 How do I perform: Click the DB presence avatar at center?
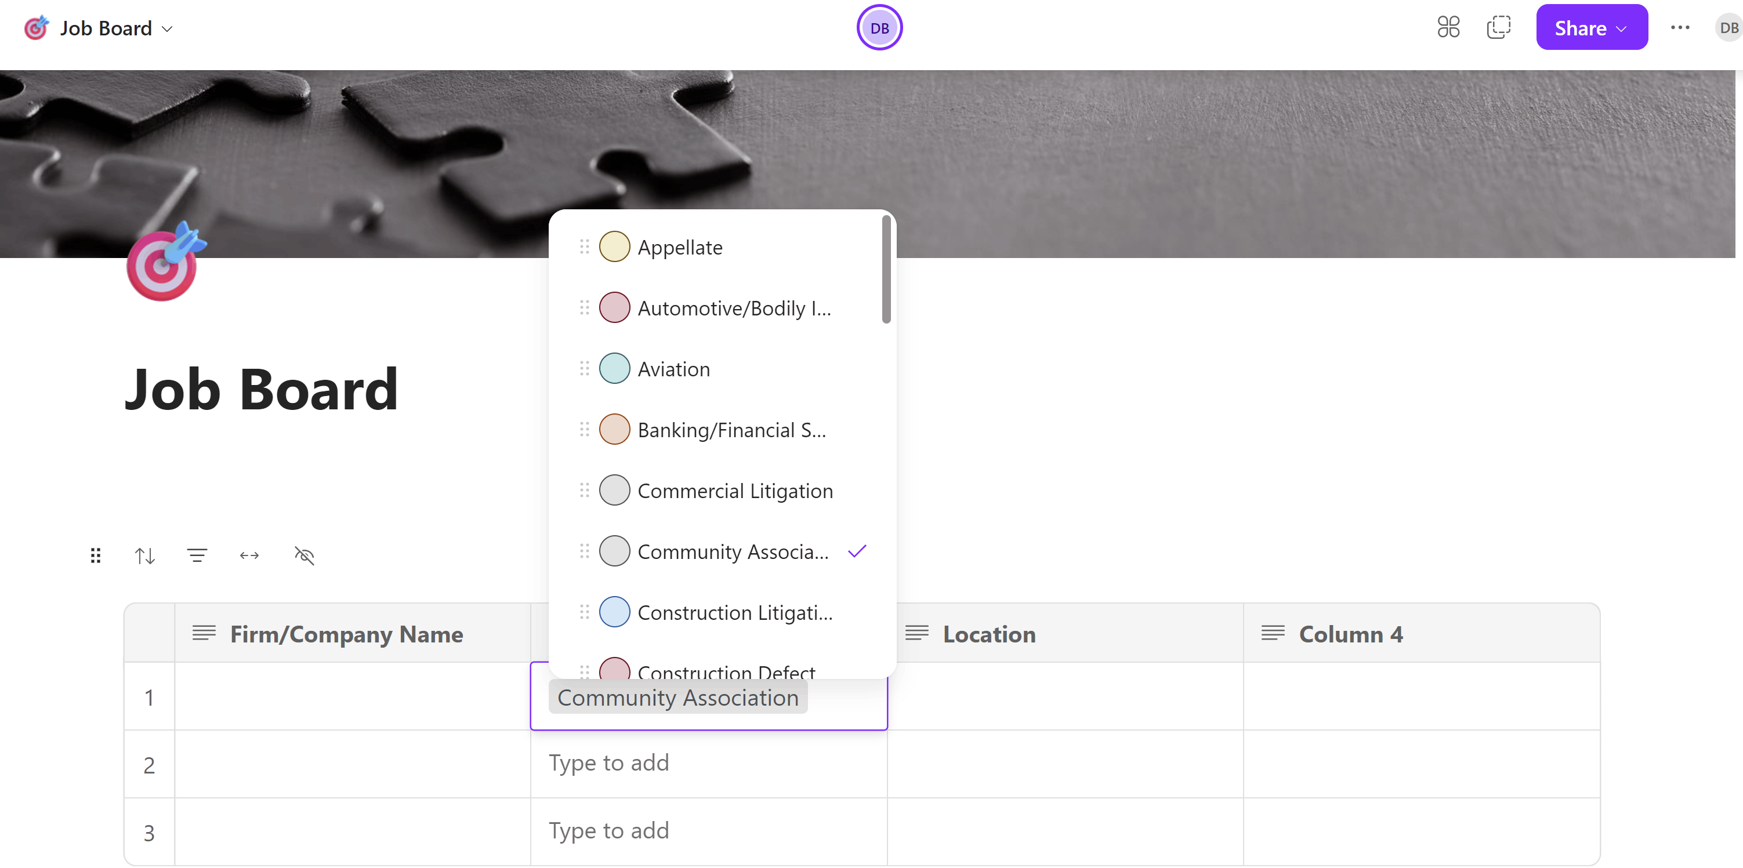pos(879,28)
